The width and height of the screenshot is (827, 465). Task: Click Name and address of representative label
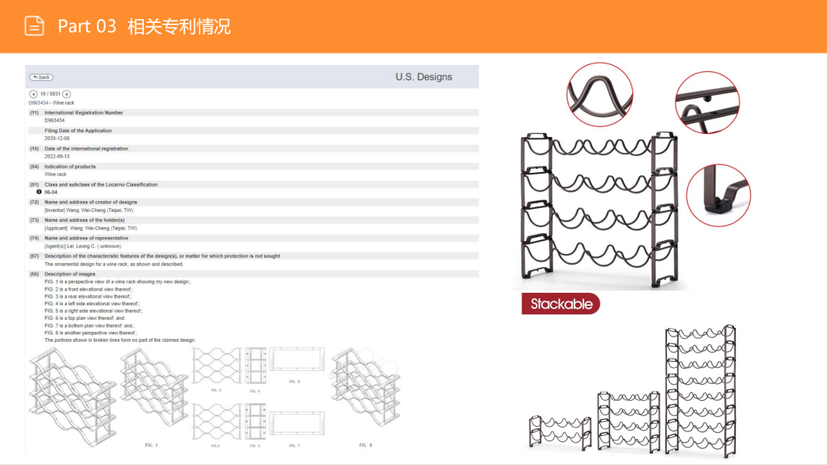tap(86, 238)
